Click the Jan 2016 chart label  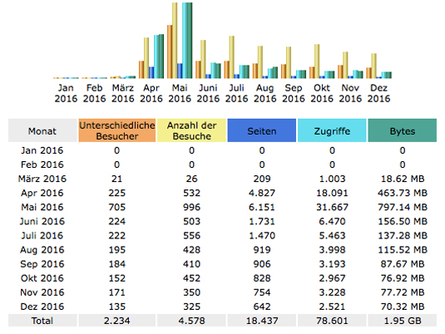pyautogui.click(x=66, y=93)
